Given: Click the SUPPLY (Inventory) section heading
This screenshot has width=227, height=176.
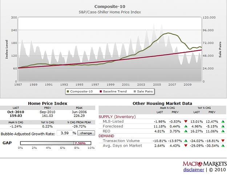Looking at the screenshot, I should (x=117, y=117).
